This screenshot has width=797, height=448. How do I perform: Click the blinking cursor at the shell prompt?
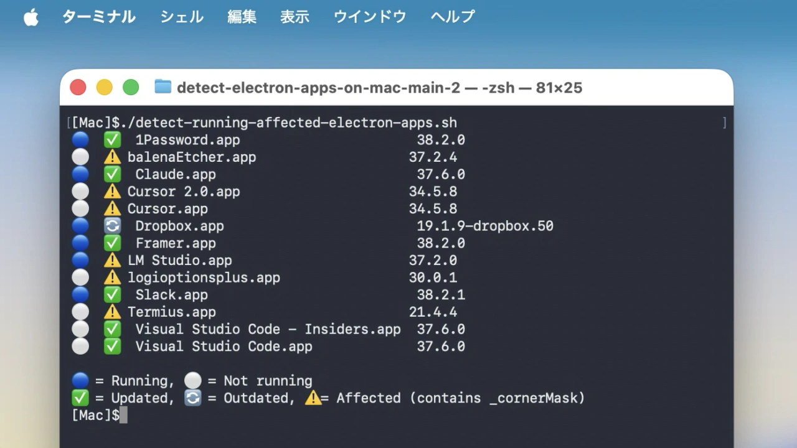click(x=124, y=415)
